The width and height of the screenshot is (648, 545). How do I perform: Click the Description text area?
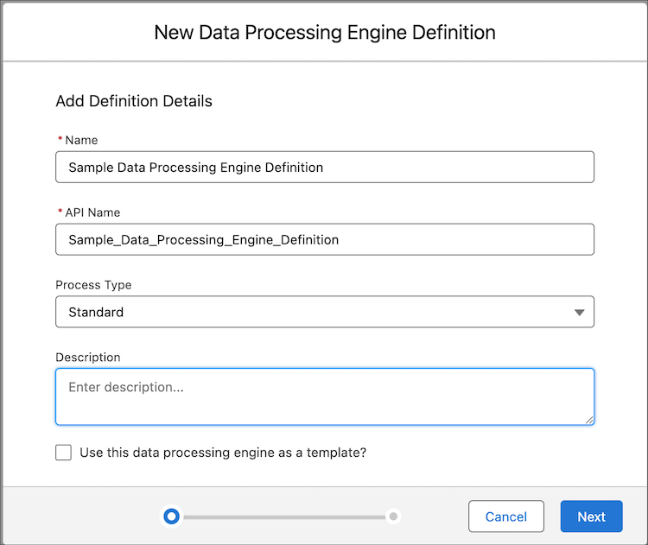click(x=325, y=396)
